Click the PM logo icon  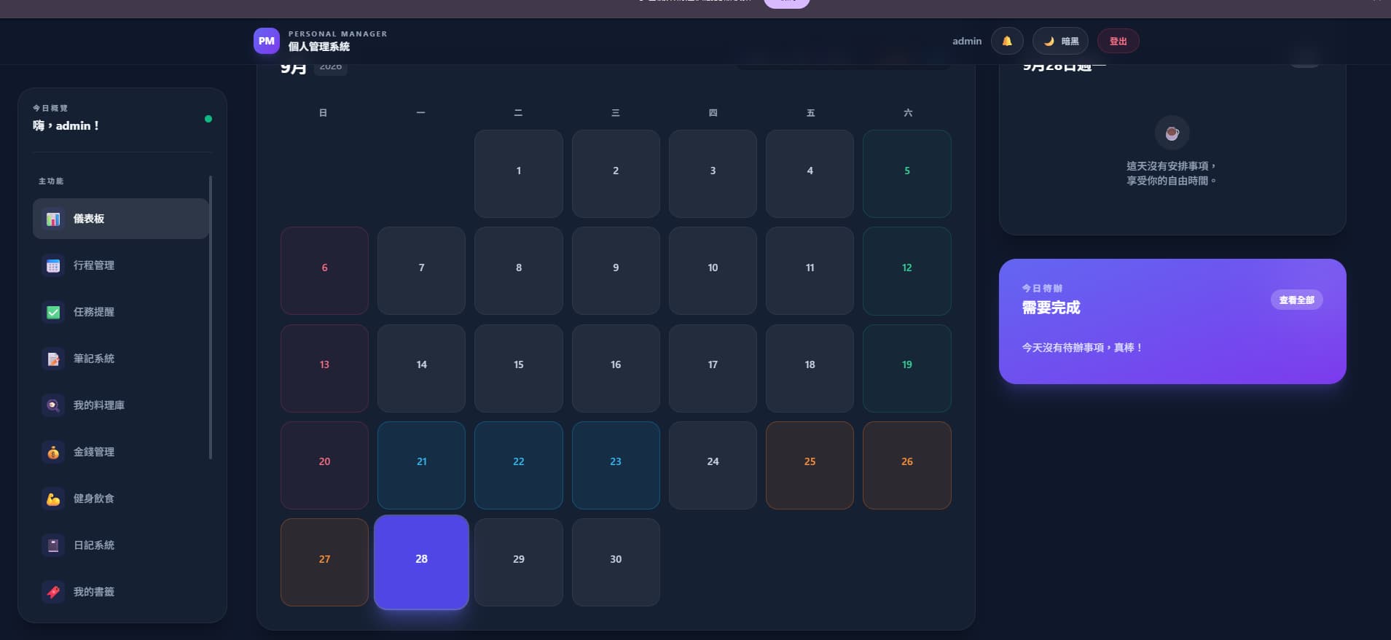(266, 41)
